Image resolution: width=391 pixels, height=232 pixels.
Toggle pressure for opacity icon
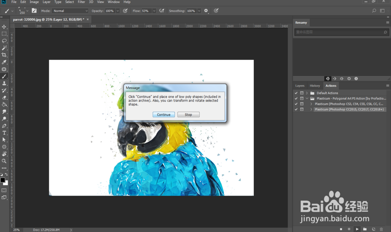point(125,11)
